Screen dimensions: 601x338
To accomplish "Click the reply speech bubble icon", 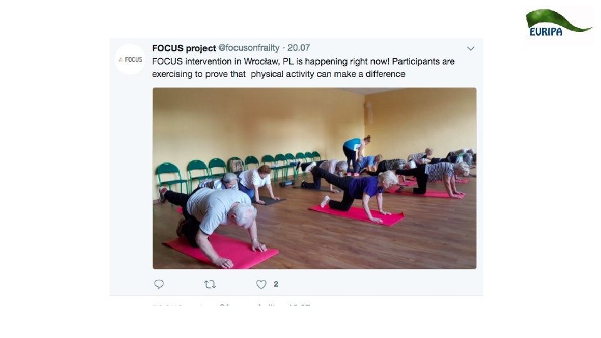I will 158,284.
